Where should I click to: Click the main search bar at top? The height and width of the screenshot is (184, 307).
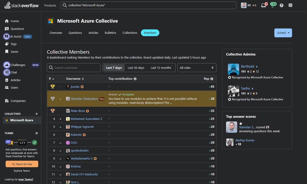click(x=148, y=5)
